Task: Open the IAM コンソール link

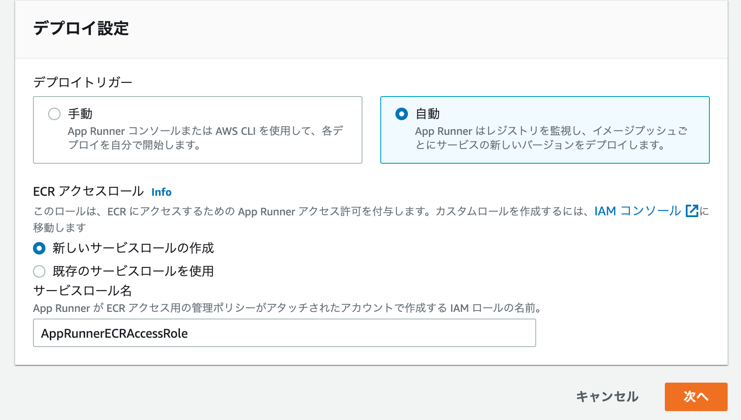Action: [638, 211]
